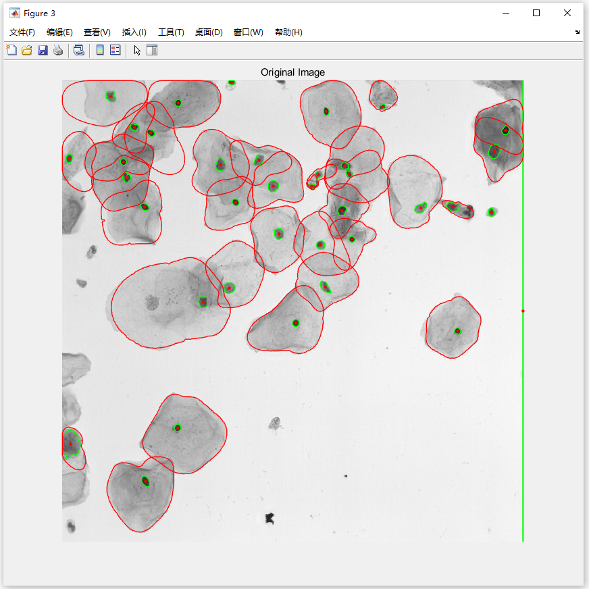Close the Figure 3 window
The image size is (589, 589).
coord(567,13)
